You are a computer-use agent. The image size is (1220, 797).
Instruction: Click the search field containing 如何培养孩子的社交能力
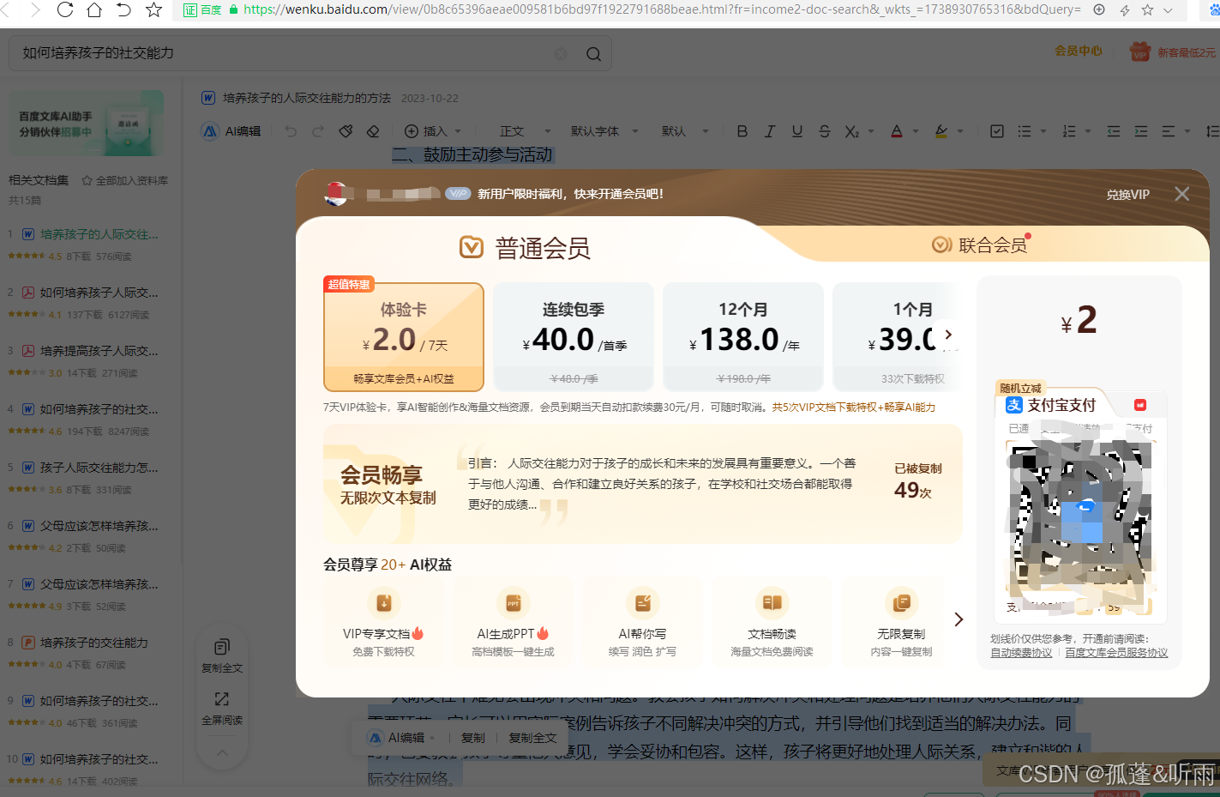310,53
